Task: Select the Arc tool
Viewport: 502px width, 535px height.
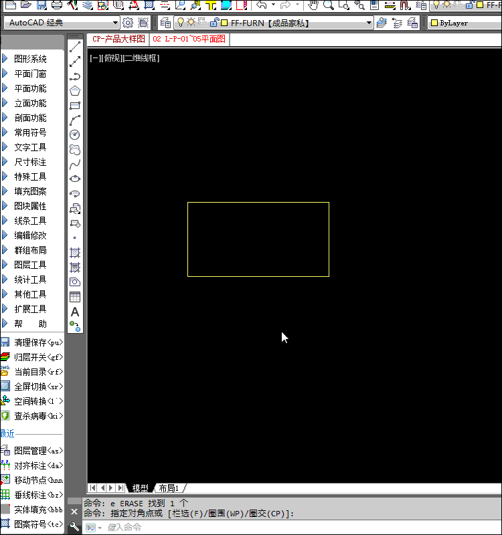Action: click(x=75, y=120)
